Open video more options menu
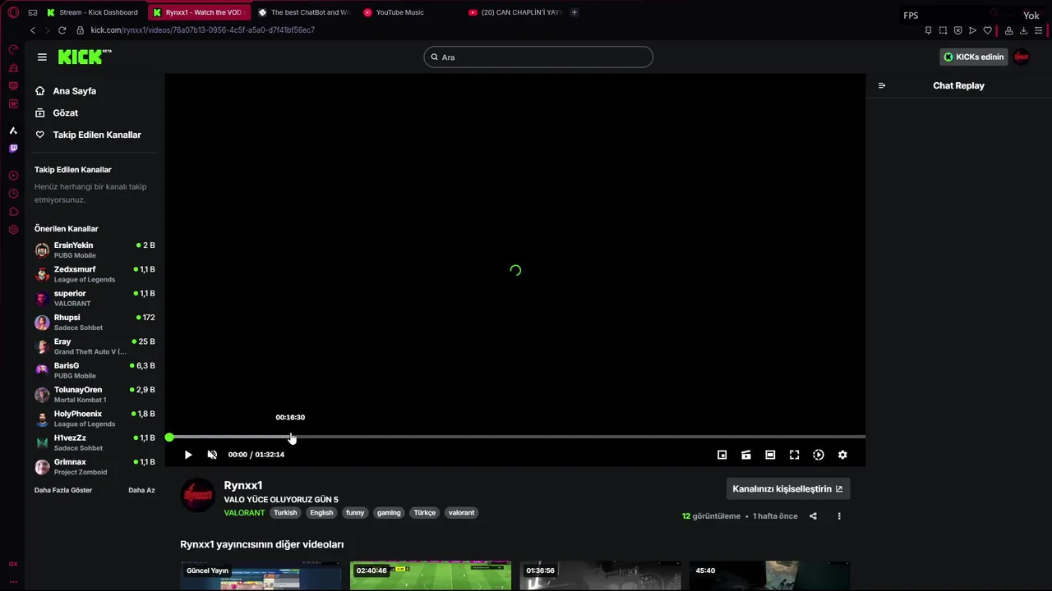This screenshot has height=591, width=1052. point(839,516)
